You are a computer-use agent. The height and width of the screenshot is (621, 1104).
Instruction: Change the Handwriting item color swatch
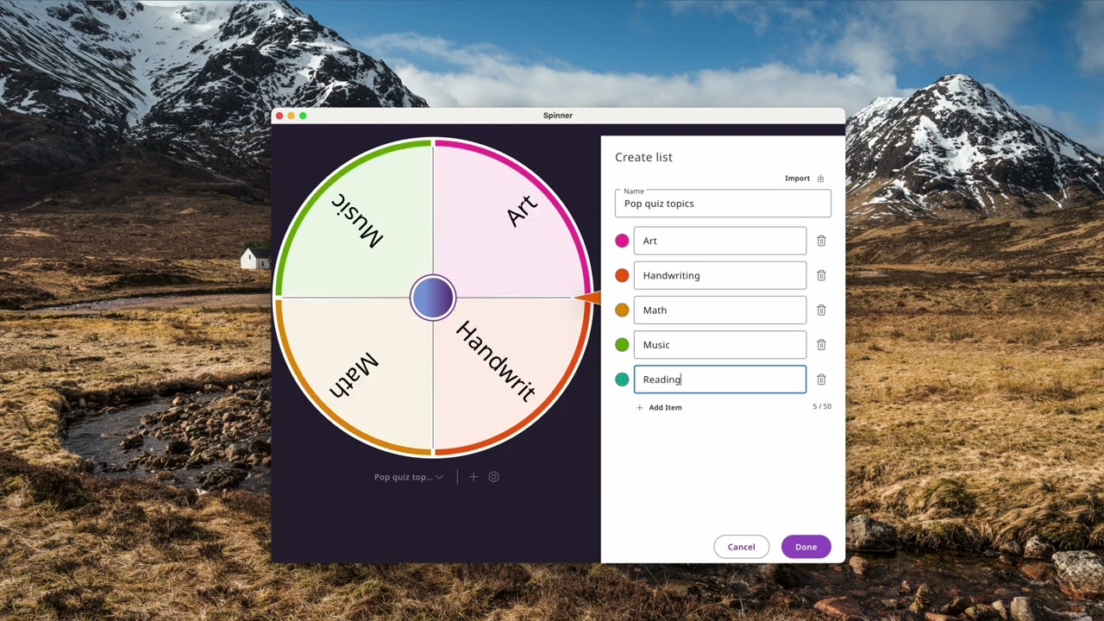[622, 275]
